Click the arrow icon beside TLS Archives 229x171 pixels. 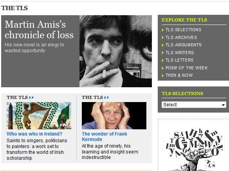tap(163, 37)
